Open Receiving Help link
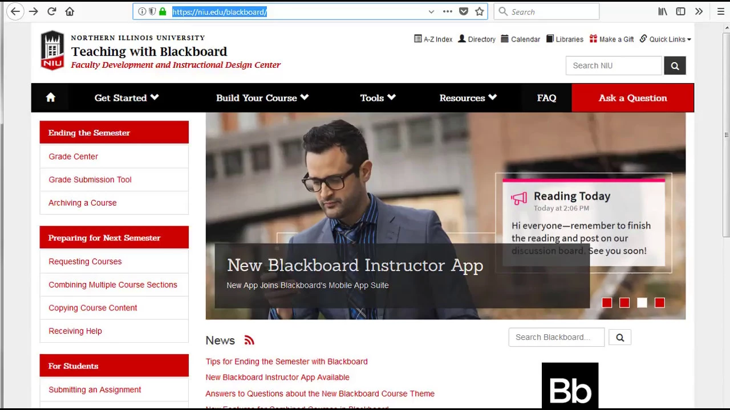 click(75, 331)
